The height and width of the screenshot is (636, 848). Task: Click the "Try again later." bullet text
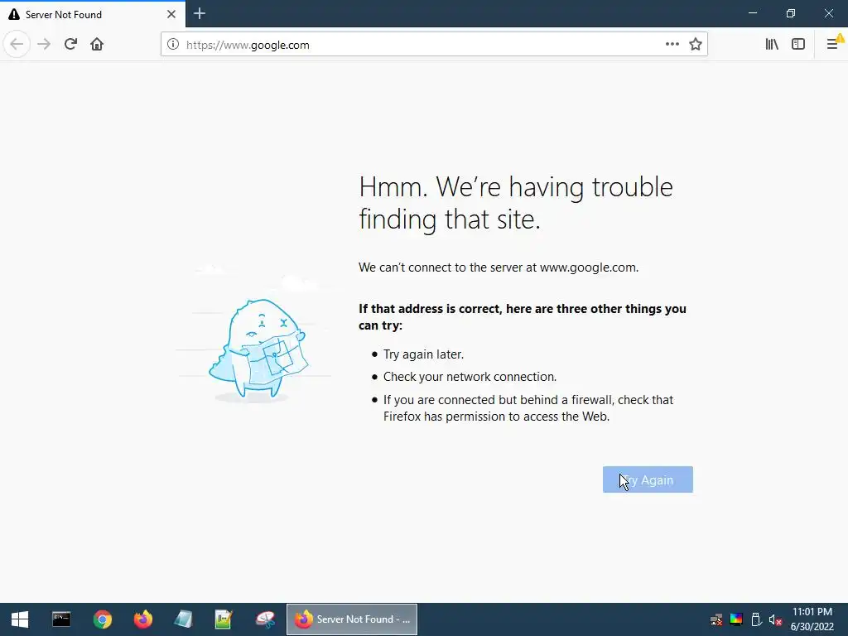[423, 354]
